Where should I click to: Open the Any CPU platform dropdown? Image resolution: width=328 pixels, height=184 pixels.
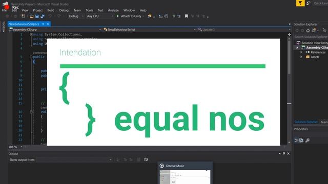click(x=100, y=16)
